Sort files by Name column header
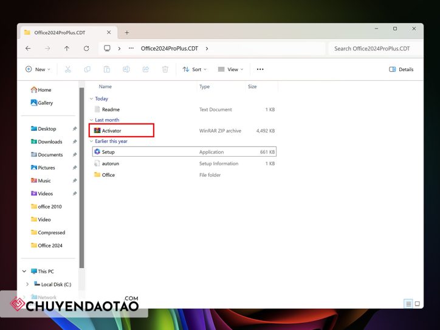Viewport: 440px width, 330px height. pos(105,86)
